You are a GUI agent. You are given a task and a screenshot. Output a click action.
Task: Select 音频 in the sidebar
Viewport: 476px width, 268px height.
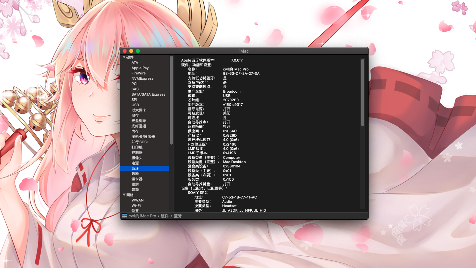(x=135, y=190)
